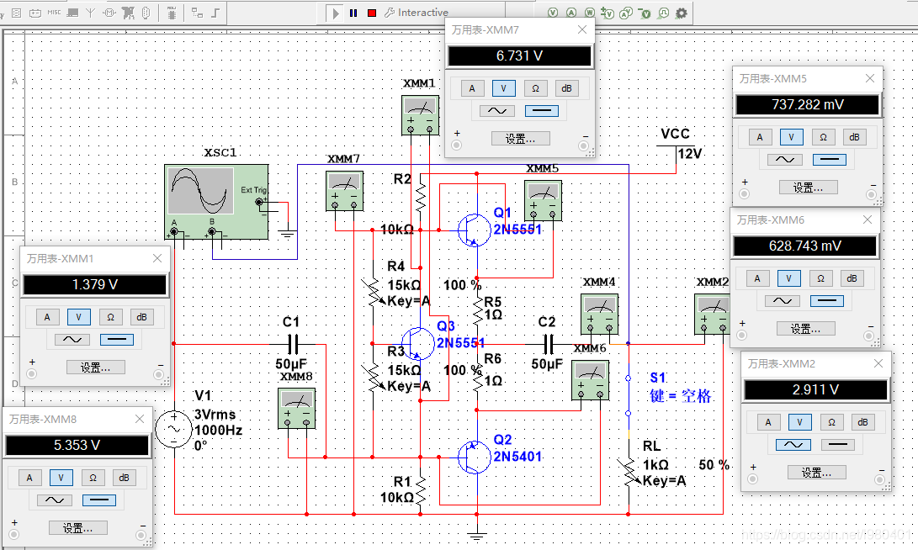Viewport: 918px width, 550px height.
Task: Set XMM1 multimeter to ohmmeter mode
Action: pyautogui.click(x=110, y=317)
